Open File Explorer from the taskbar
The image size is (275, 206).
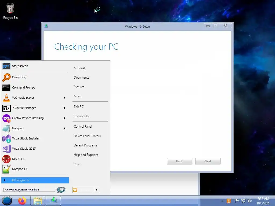[x=38, y=201]
